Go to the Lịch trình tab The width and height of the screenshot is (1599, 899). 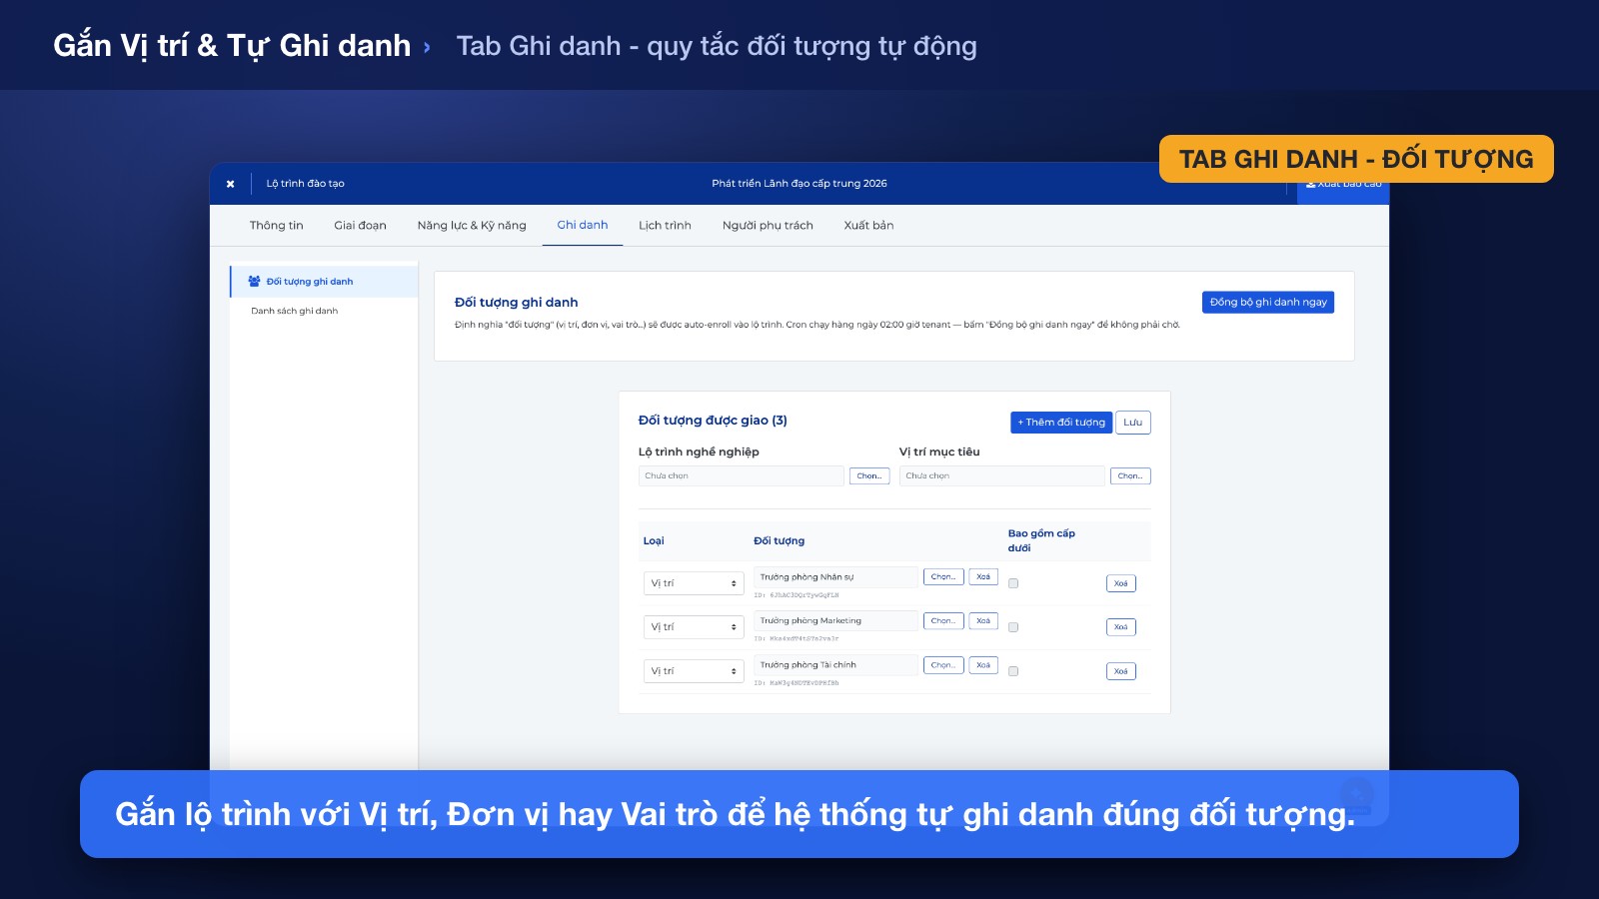click(665, 226)
